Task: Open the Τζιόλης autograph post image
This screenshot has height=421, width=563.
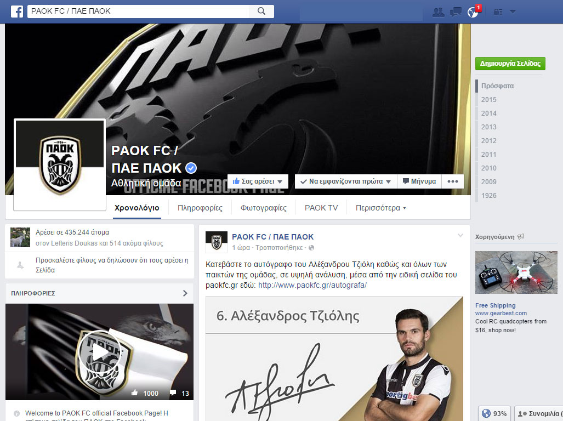Action: [334, 359]
